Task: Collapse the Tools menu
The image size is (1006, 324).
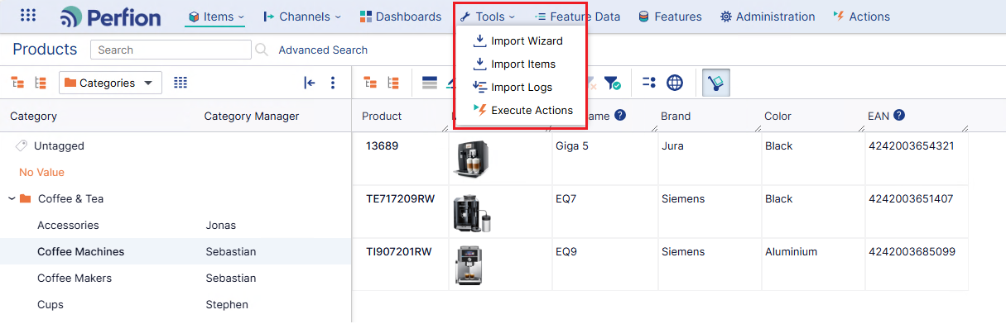Action: point(488,17)
